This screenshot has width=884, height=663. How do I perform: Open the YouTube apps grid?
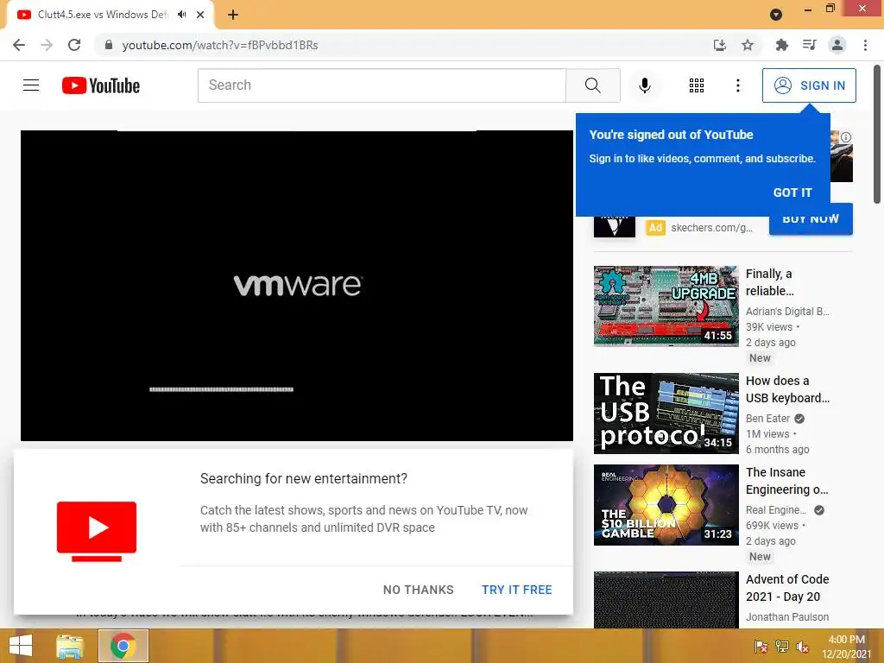pos(697,85)
